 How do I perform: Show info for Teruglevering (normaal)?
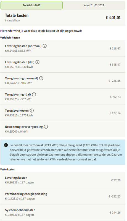tap(41, 78)
